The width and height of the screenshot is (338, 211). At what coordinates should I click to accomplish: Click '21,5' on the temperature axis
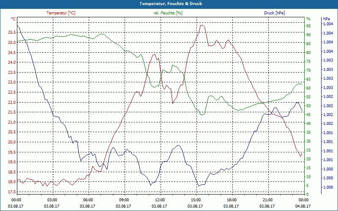click(12, 112)
